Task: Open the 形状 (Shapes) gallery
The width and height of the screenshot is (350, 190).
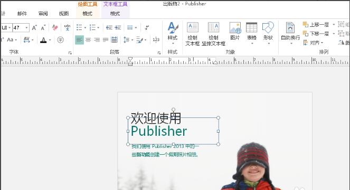Action: click(268, 33)
